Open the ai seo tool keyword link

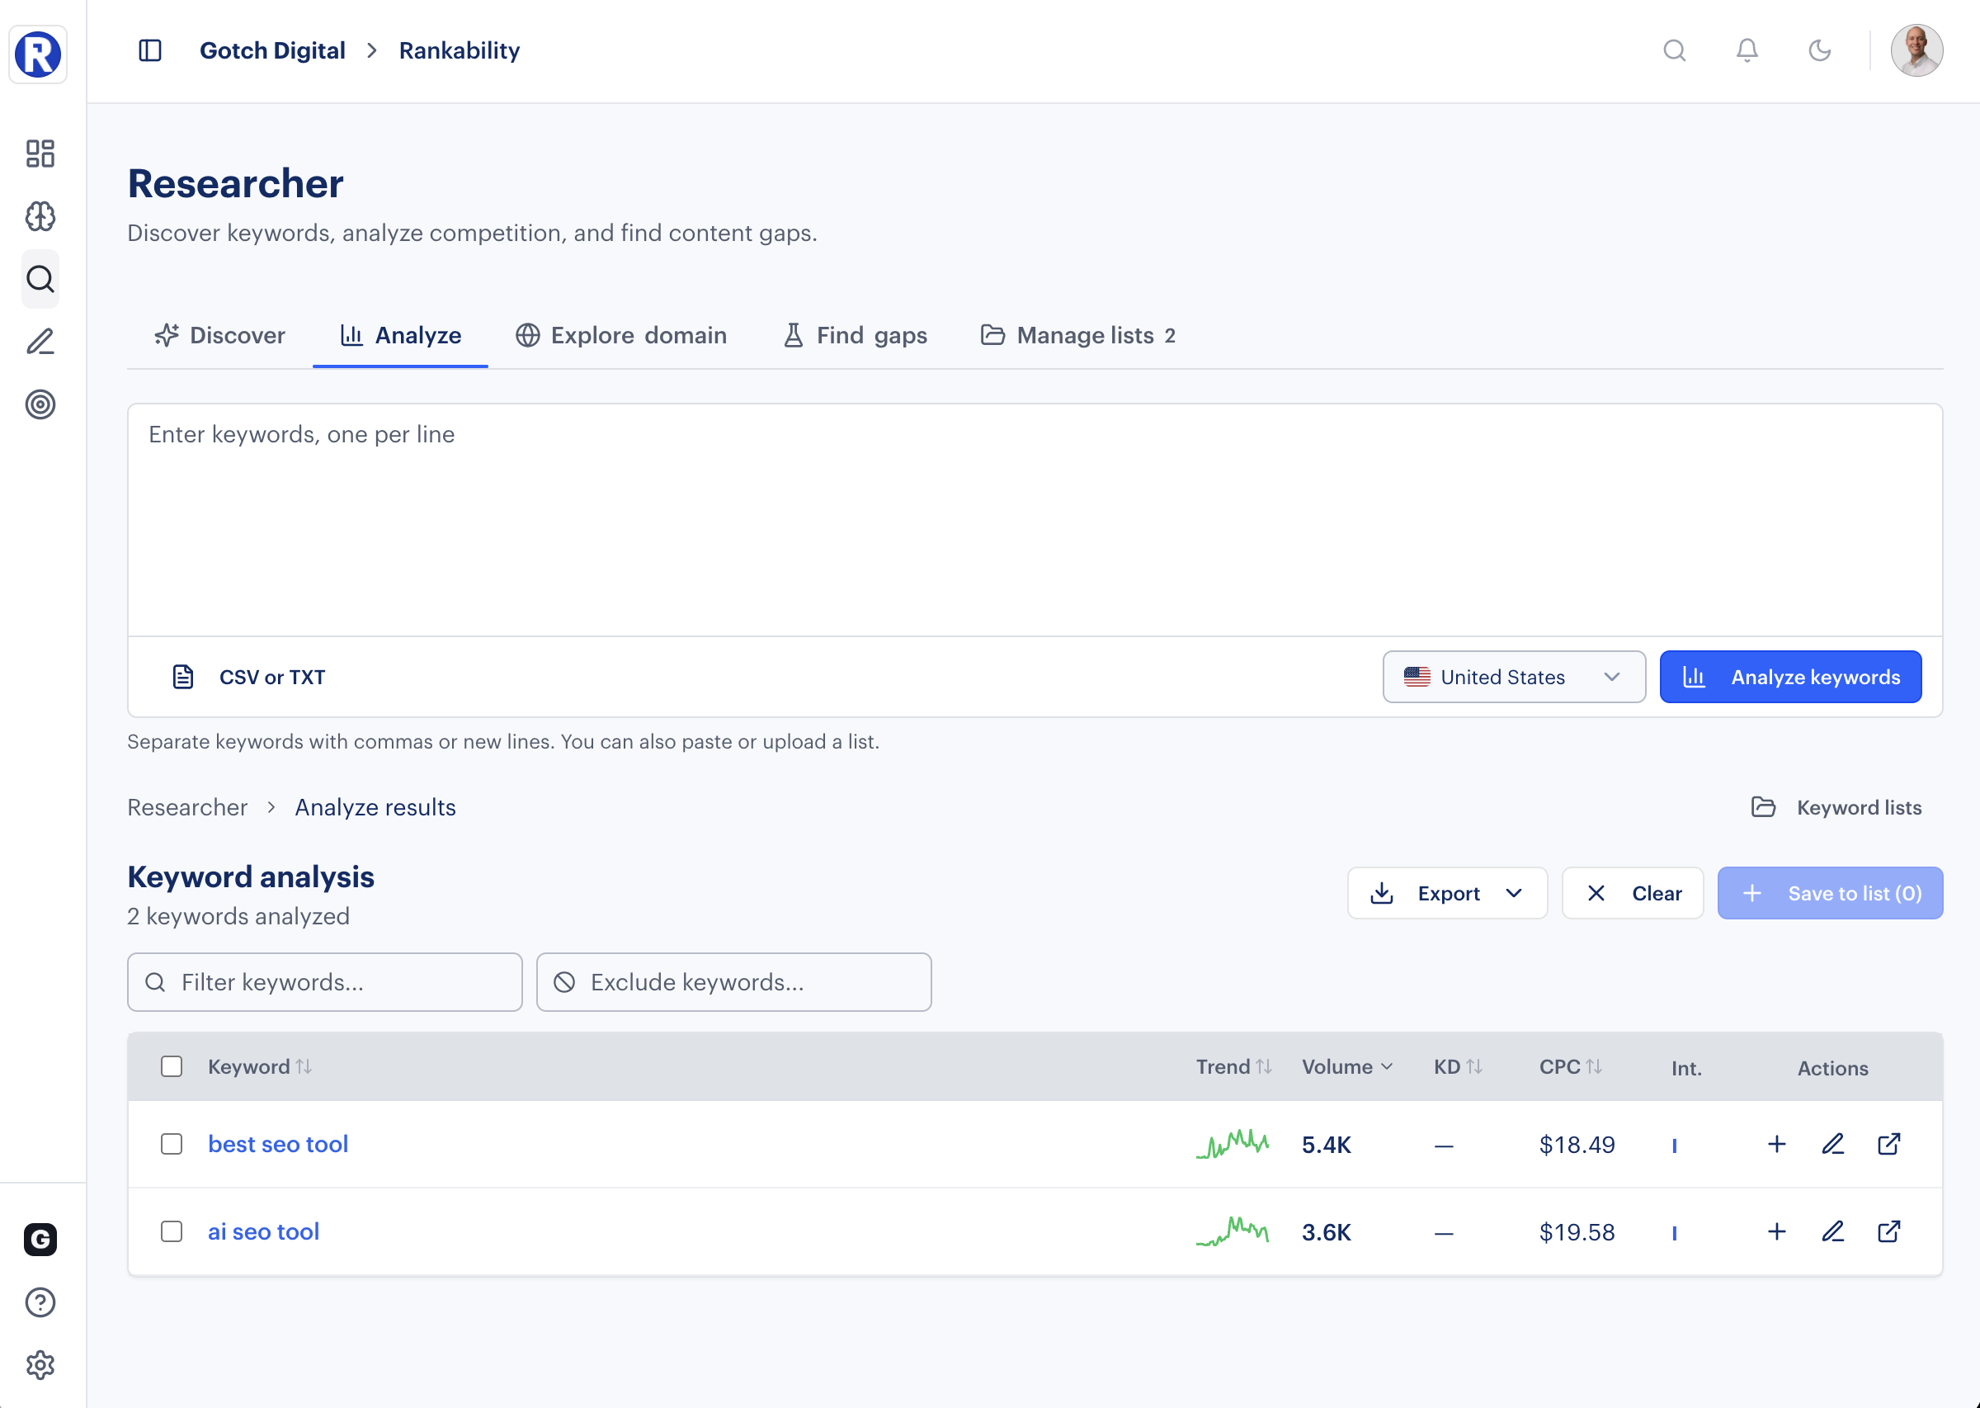263,1231
